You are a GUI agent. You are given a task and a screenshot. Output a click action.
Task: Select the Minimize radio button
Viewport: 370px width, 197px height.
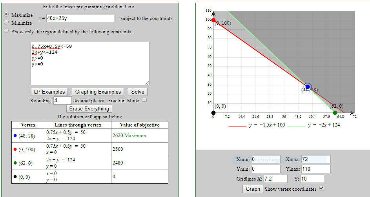coord(6,22)
